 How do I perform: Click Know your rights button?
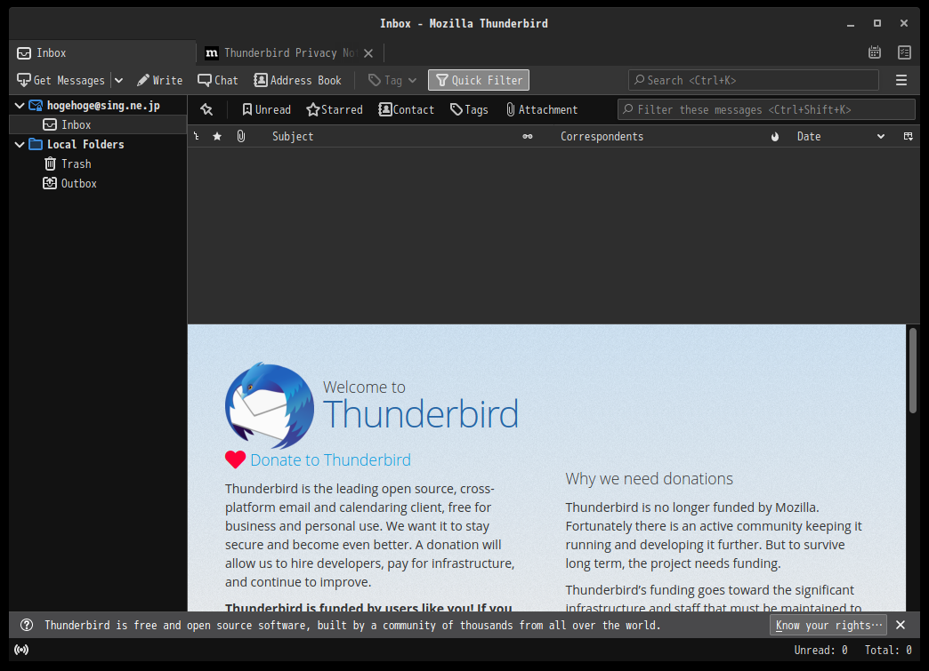coord(828,625)
